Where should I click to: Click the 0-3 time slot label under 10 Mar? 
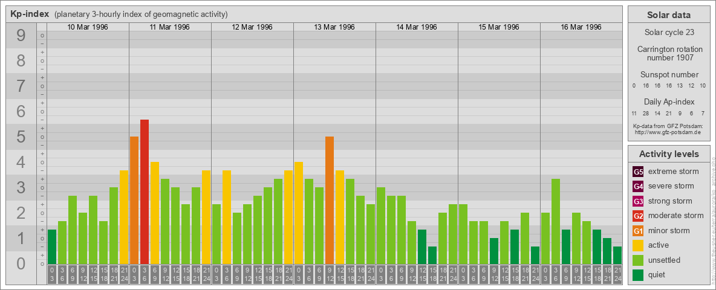click(x=52, y=274)
